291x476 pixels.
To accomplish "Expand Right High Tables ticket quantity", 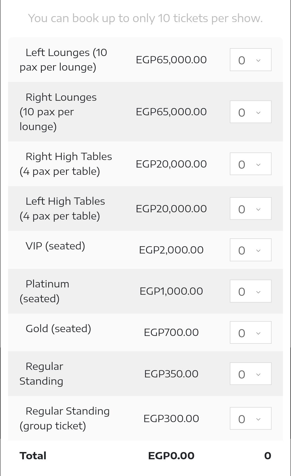I will point(250,164).
